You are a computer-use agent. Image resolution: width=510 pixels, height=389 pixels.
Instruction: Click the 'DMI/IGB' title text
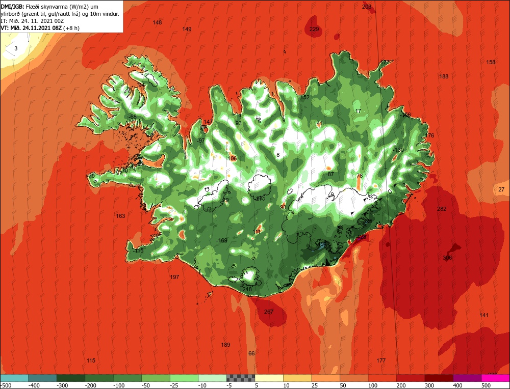(x=12, y=7)
